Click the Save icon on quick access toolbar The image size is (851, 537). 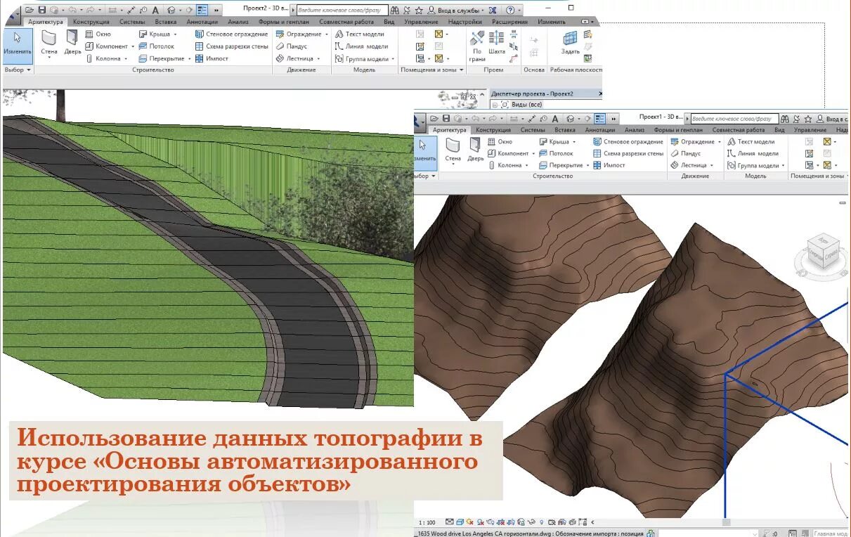click(x=42, y=9)
